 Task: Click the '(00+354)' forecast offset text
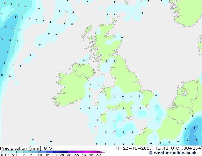[x=192, y=148]
